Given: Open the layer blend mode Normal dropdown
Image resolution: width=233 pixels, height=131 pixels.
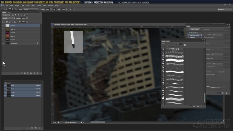Looking at the screenshot, I should (x=9, y=18).
